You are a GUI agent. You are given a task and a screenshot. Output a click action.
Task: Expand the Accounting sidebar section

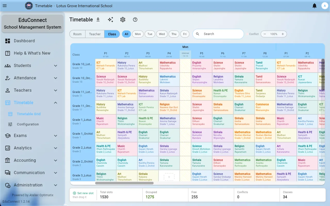point(55,160)
